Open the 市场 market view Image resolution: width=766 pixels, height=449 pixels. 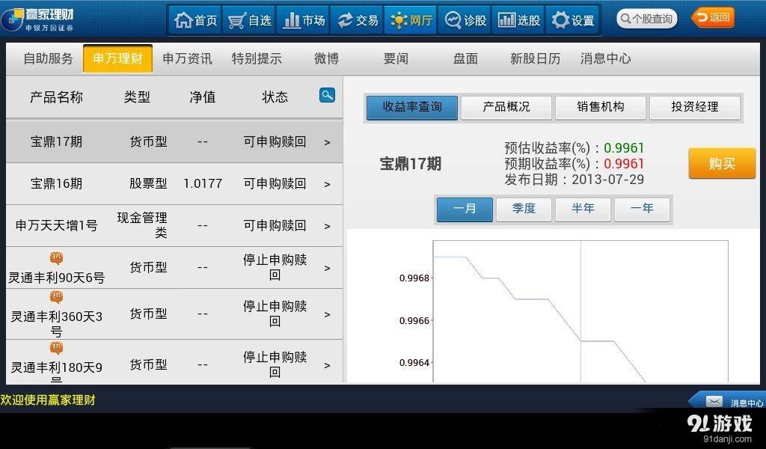coord(302,20)
